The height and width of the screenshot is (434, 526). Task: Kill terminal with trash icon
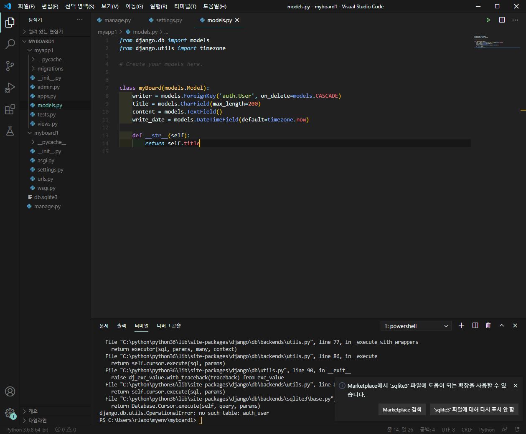pos(488,325)
